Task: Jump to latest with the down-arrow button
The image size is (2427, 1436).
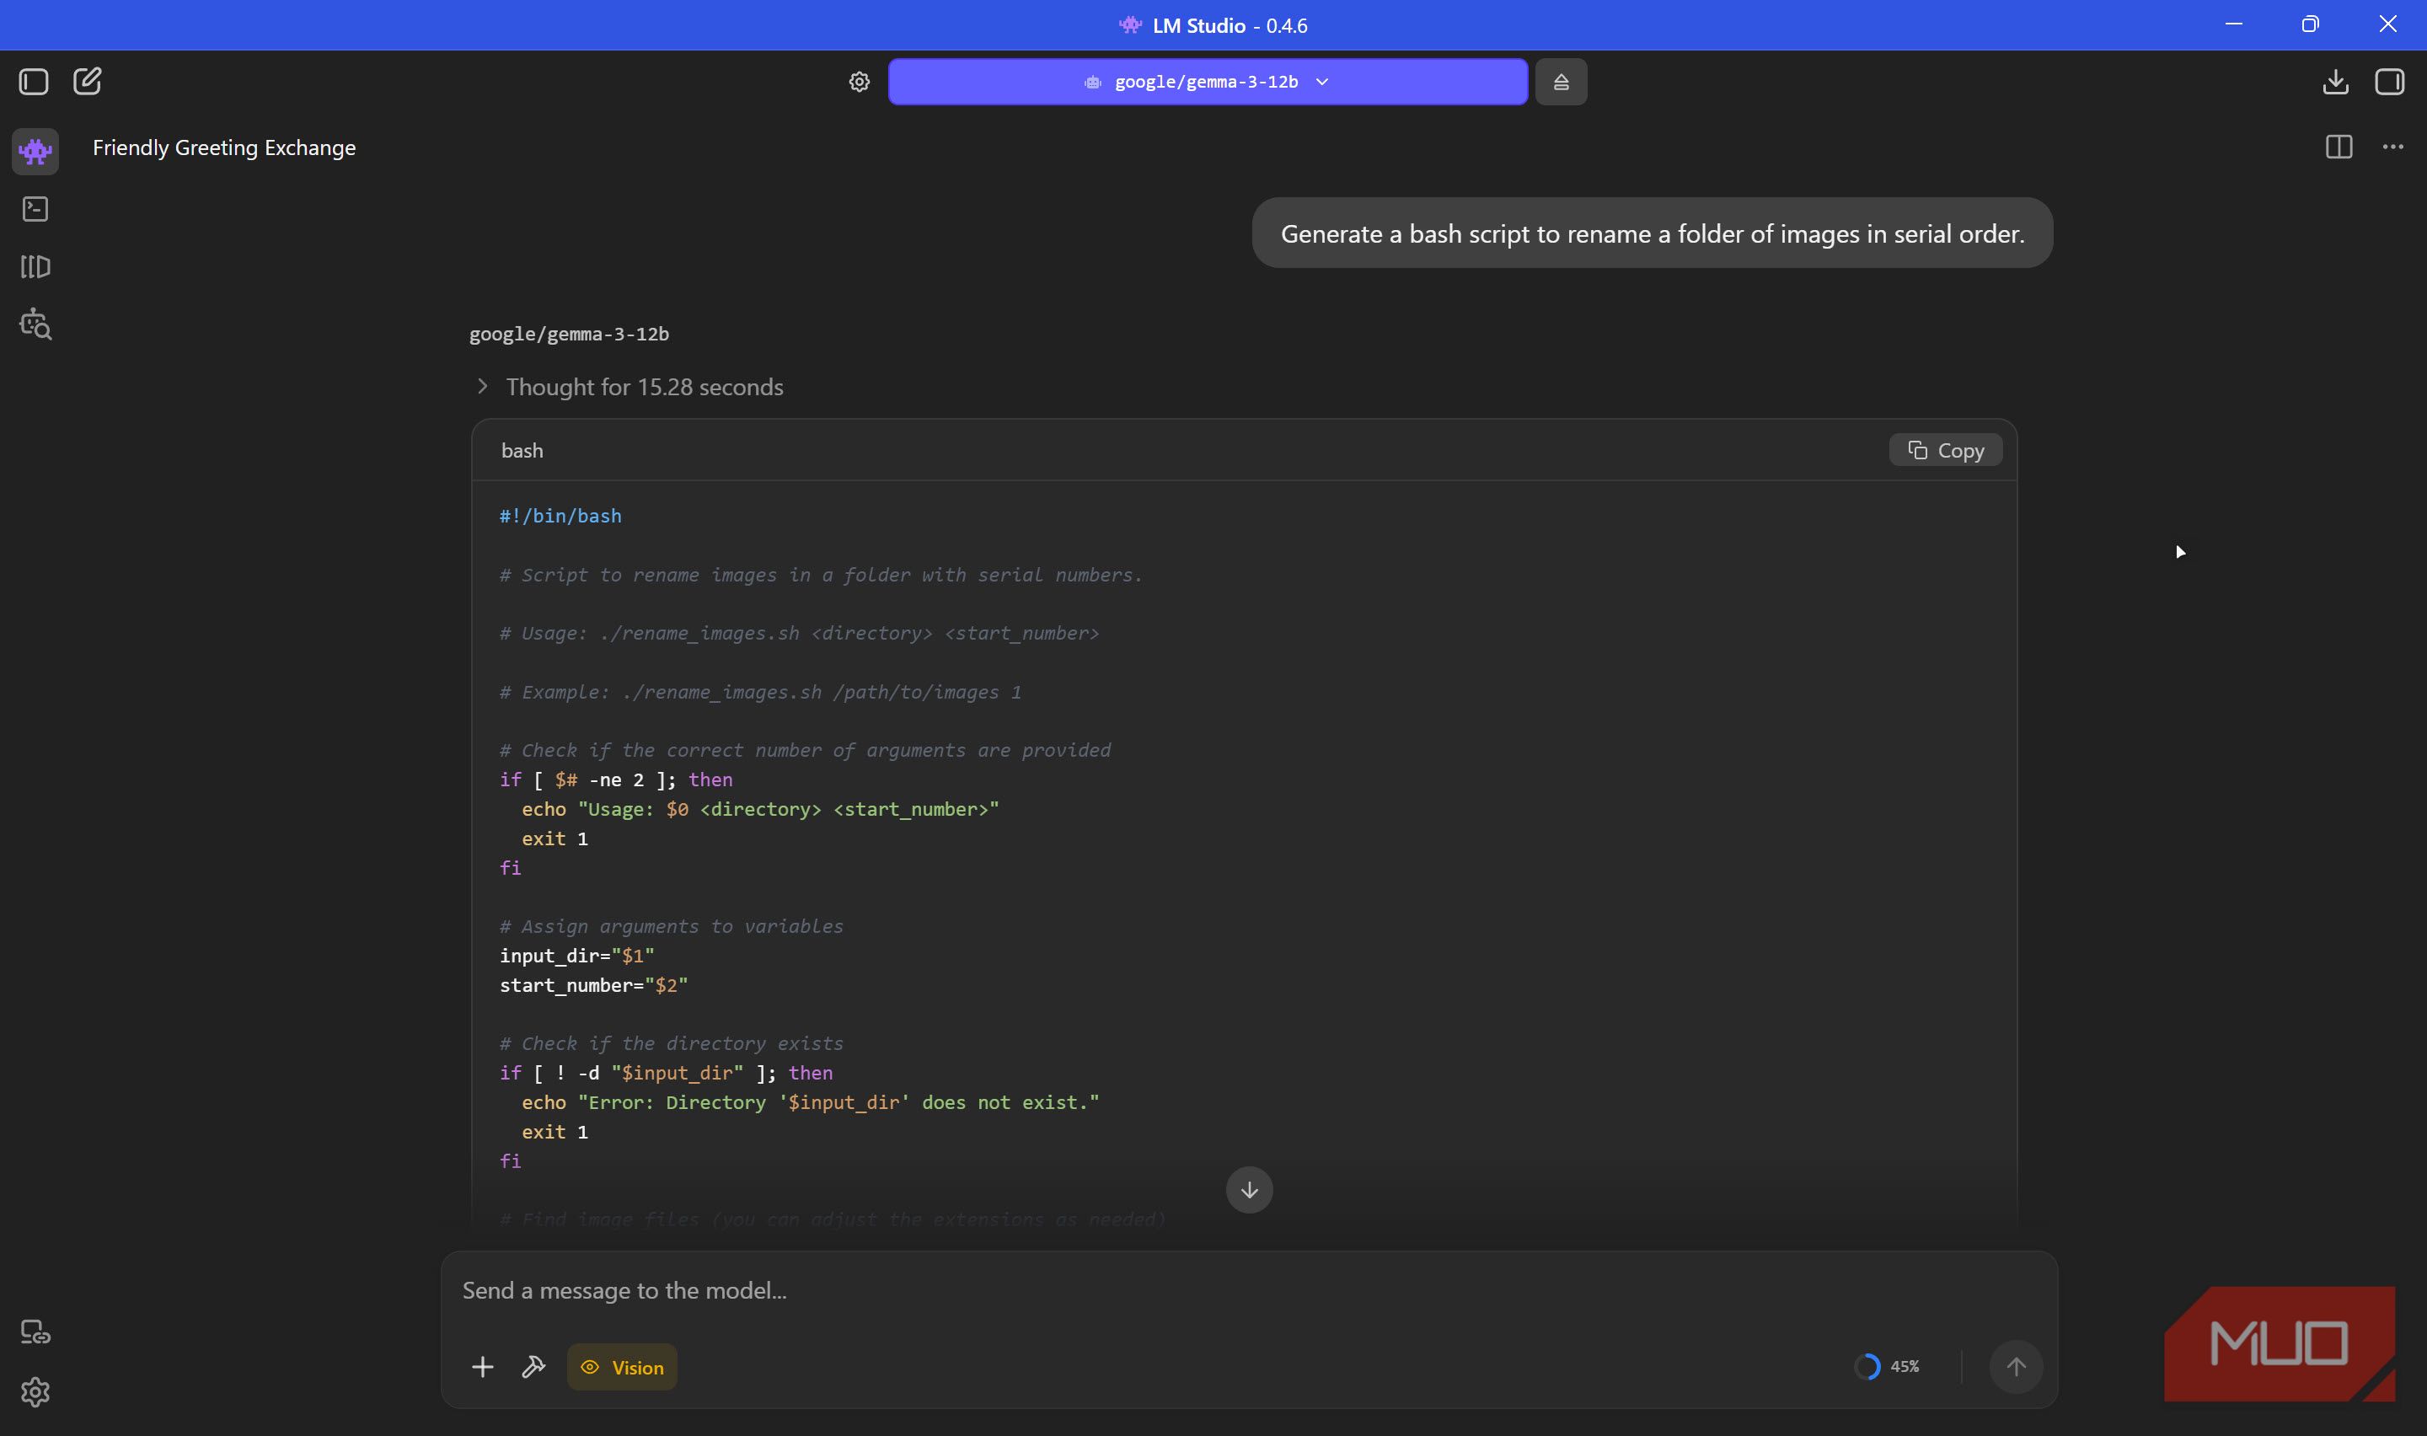Action: (1249, 1190)
